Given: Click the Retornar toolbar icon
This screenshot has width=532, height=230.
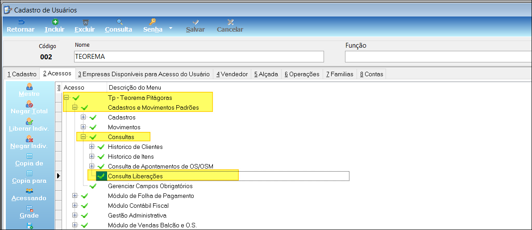Looking at the screenshot, I should point(21,22).
